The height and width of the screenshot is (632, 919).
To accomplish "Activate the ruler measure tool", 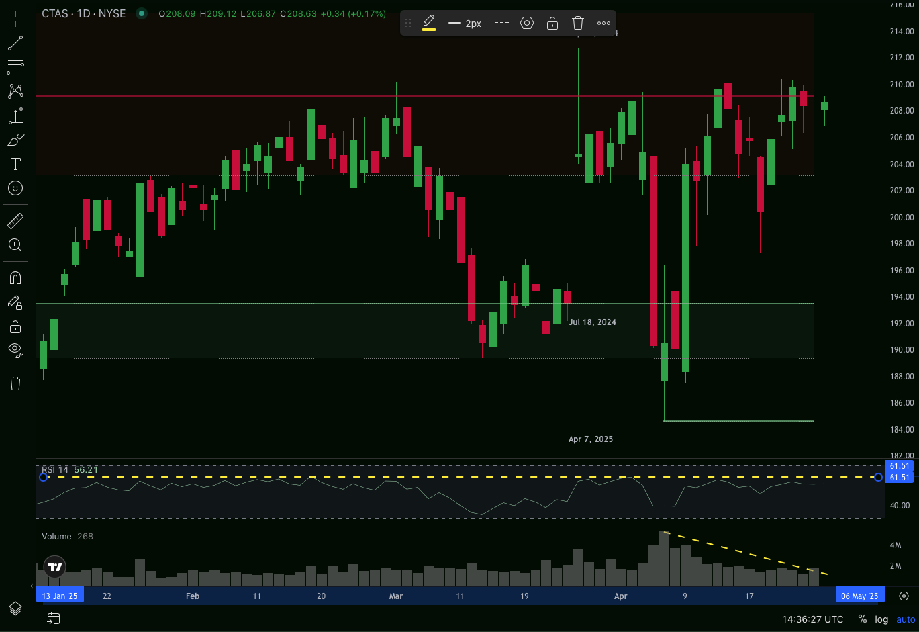I will [15, 220].
